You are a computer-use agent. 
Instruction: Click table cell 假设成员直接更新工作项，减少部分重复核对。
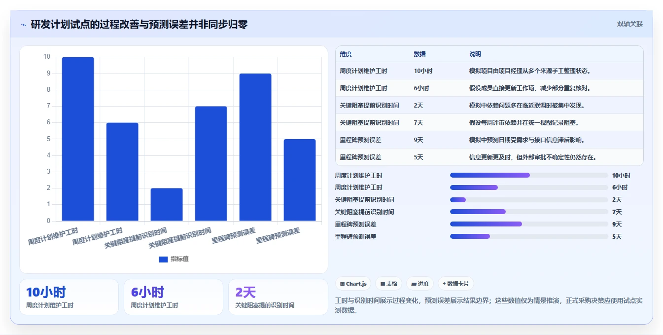tap(530, 88)
